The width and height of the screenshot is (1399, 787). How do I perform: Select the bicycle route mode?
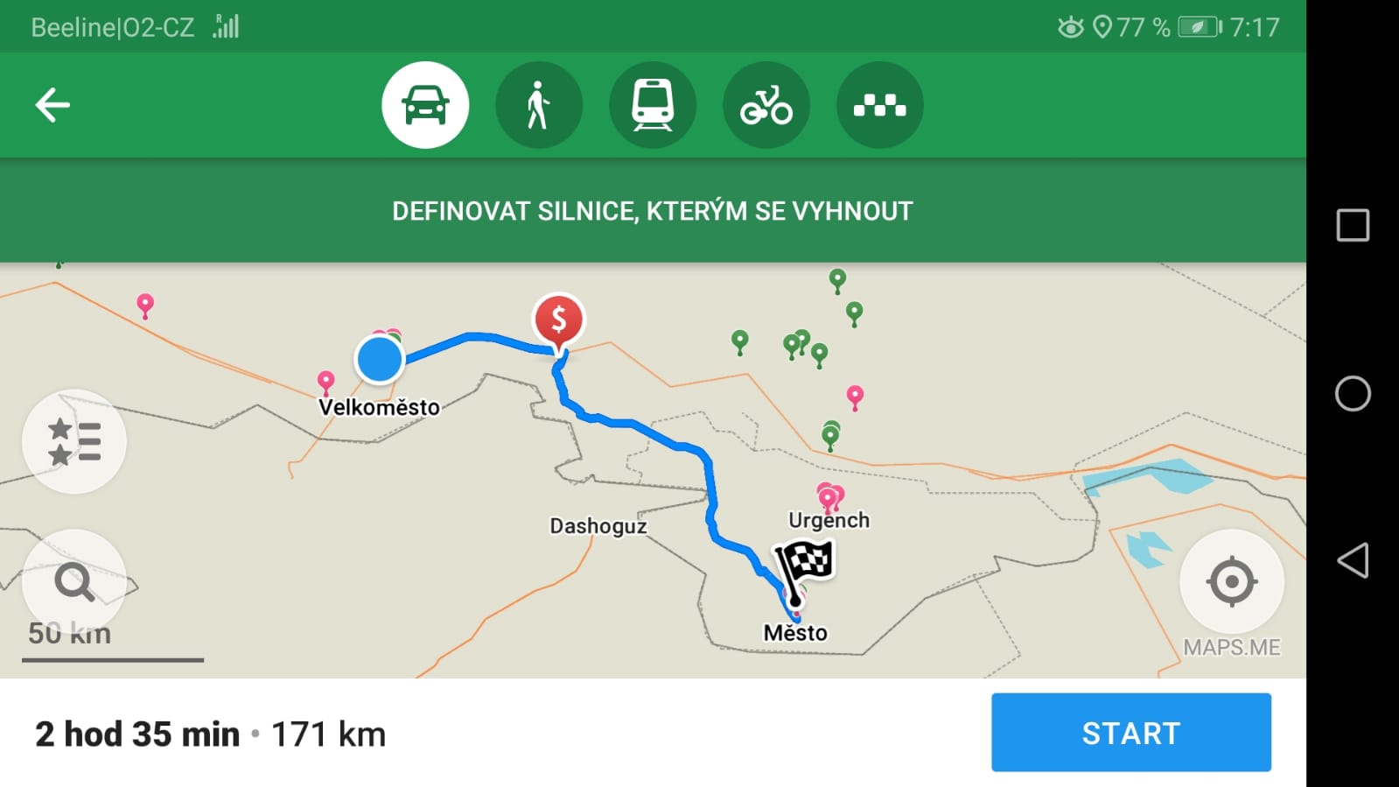(766, 105)
